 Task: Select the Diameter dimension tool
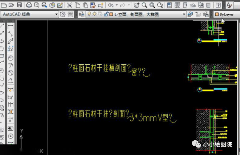tap(10, 73)
